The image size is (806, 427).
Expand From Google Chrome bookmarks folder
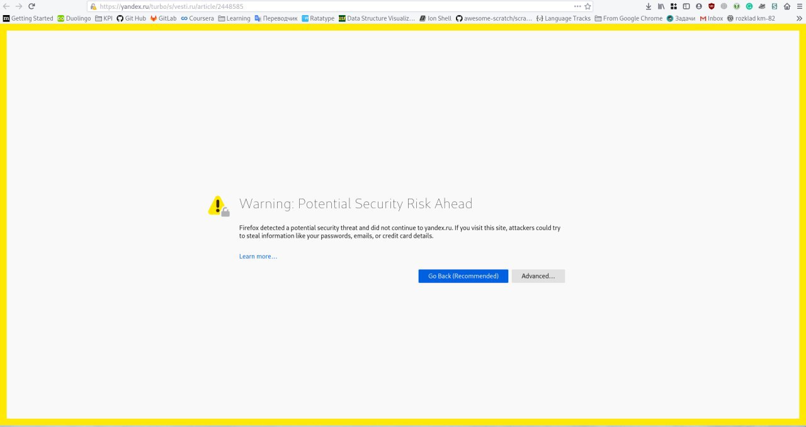click(628, 18)
